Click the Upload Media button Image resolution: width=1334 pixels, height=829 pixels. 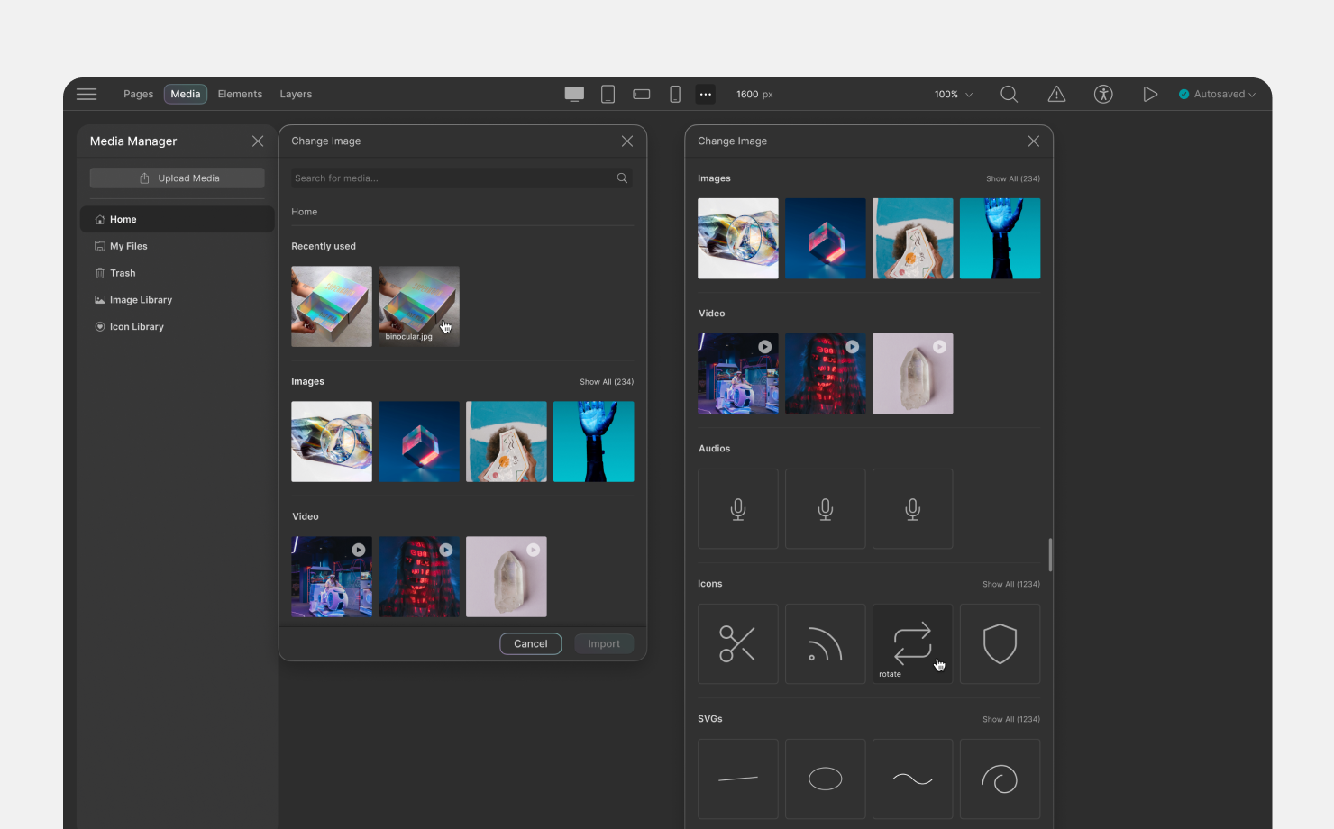178,178
